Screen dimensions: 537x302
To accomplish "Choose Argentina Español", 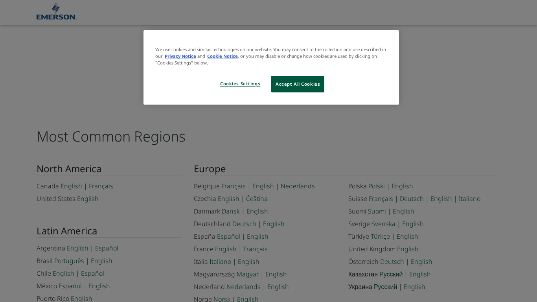I will 107,248.
